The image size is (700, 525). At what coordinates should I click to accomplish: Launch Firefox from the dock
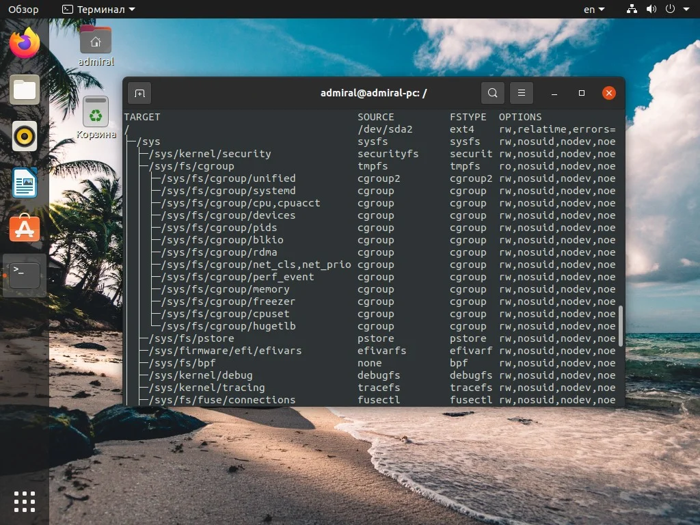coord(24,42)
